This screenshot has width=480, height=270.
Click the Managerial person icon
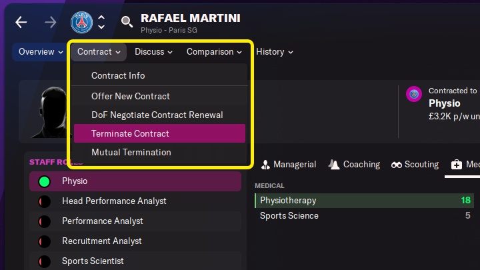click(x=265, y=165)
